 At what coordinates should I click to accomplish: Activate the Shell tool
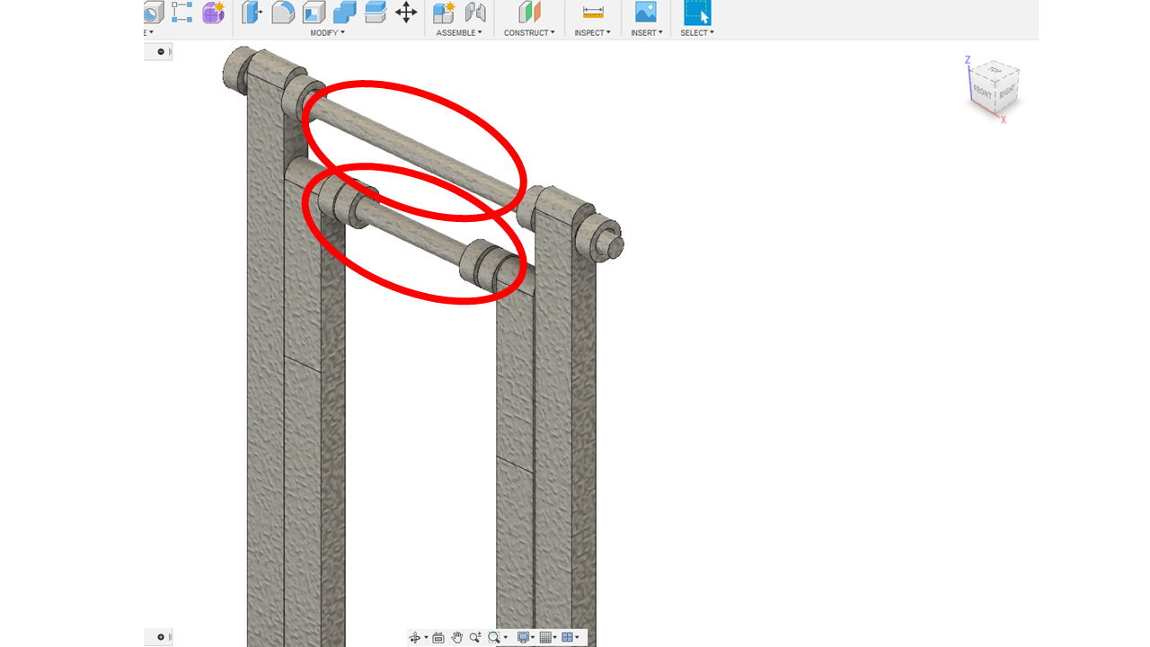point(314,12)
